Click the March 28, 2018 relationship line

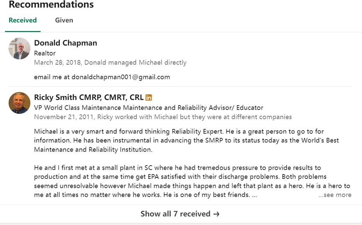click(110, 62)
